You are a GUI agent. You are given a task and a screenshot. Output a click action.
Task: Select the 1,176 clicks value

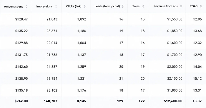[82, 90]
